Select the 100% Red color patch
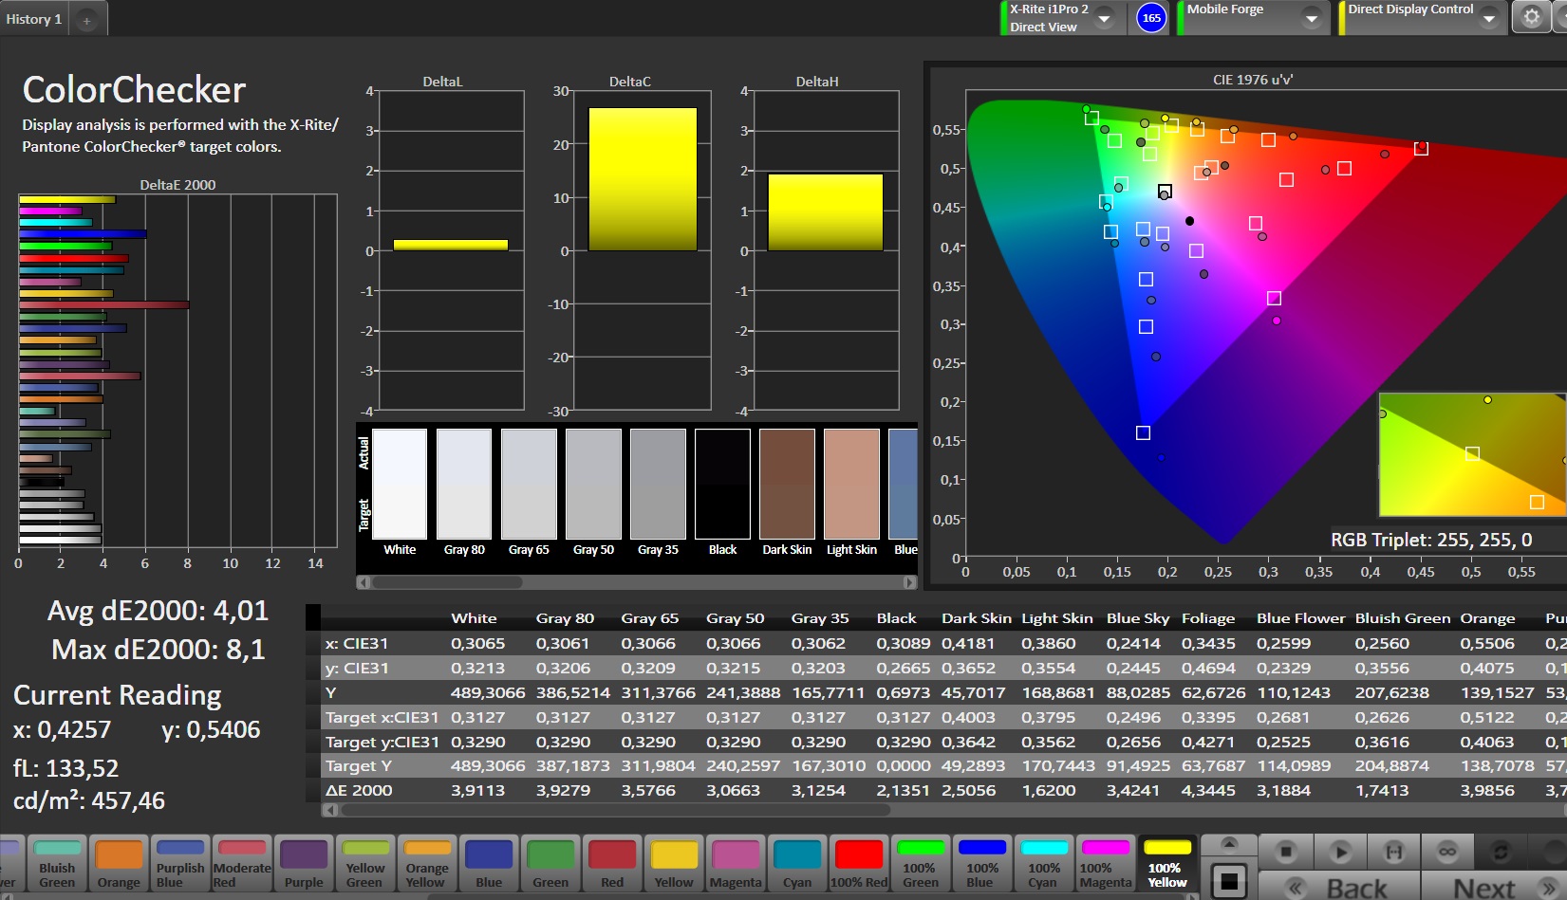Image resolution: width=1567 pixels, height=900 pixels. (858, 863)
